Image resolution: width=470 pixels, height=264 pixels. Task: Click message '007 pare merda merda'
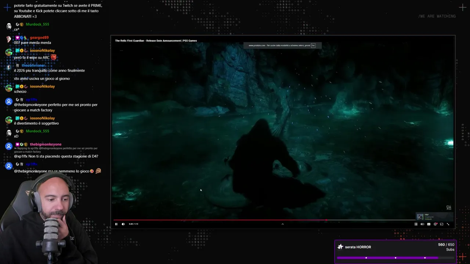(32, 43)
